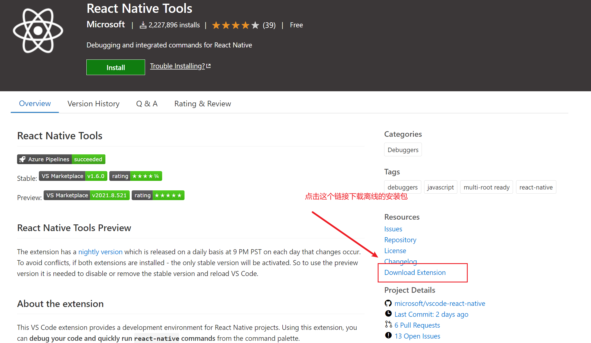Select the Debuggers category tag
Viewport: 591px width, 343px height.
click(x=403, y=150)
